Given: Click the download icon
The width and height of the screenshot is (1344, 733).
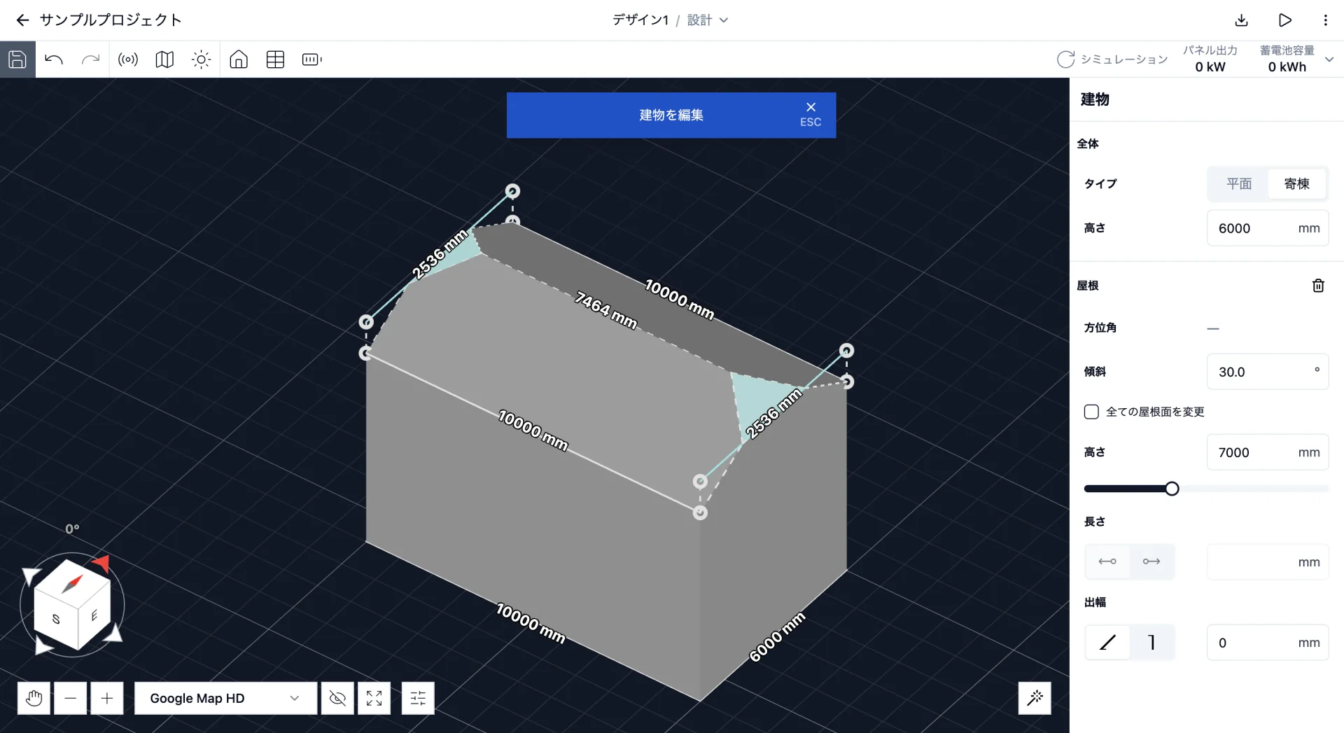Looking at the screenshot, I should 1241,20.
